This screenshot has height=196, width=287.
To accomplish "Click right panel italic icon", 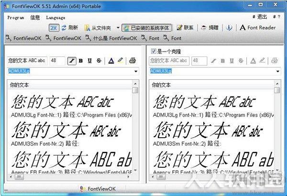I will [x=213, y=61].
